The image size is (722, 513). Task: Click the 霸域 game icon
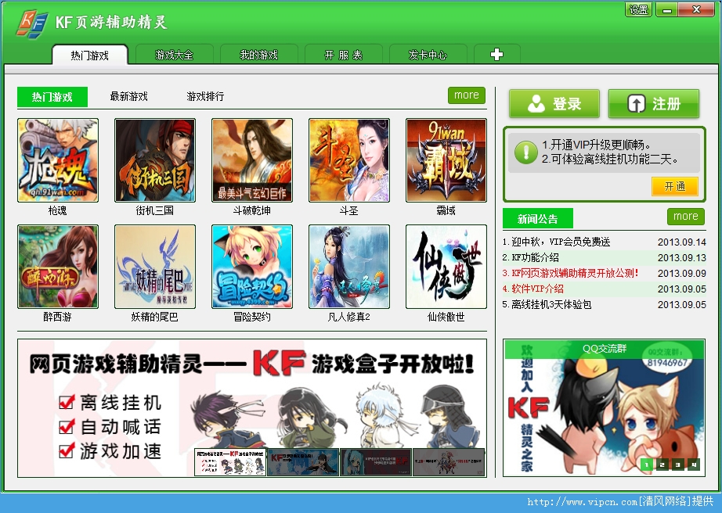click(x=446, y=160)
